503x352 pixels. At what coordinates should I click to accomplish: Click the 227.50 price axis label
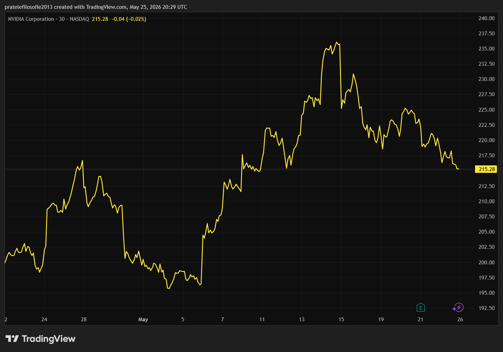(487, 94)
